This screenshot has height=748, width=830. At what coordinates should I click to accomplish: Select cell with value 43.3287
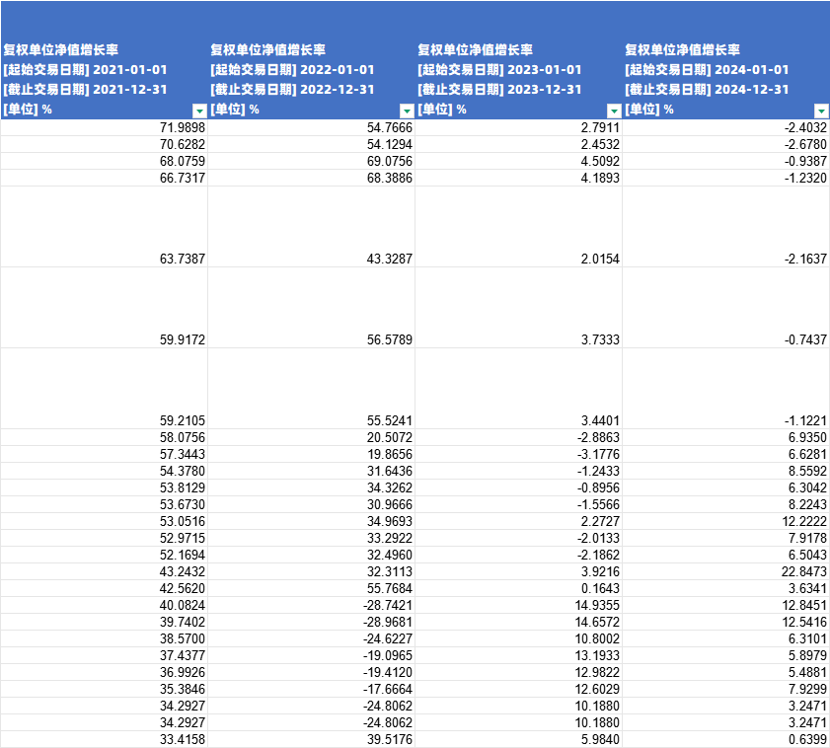pos(311,227)
